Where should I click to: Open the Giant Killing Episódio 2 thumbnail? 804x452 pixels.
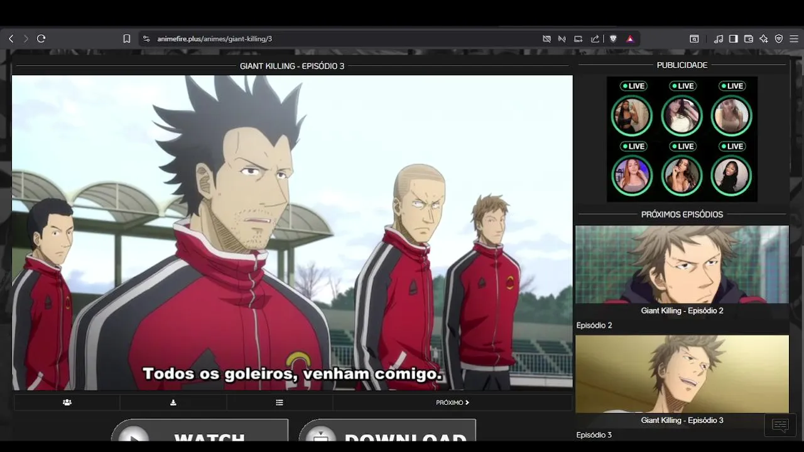coord(682,264)
